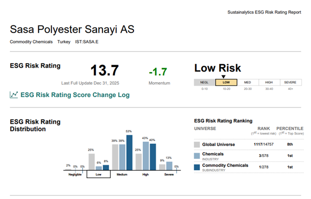The image size is (311, 199).
Task: Click the 13.7 ESG risk score
Action: (104, 71)
